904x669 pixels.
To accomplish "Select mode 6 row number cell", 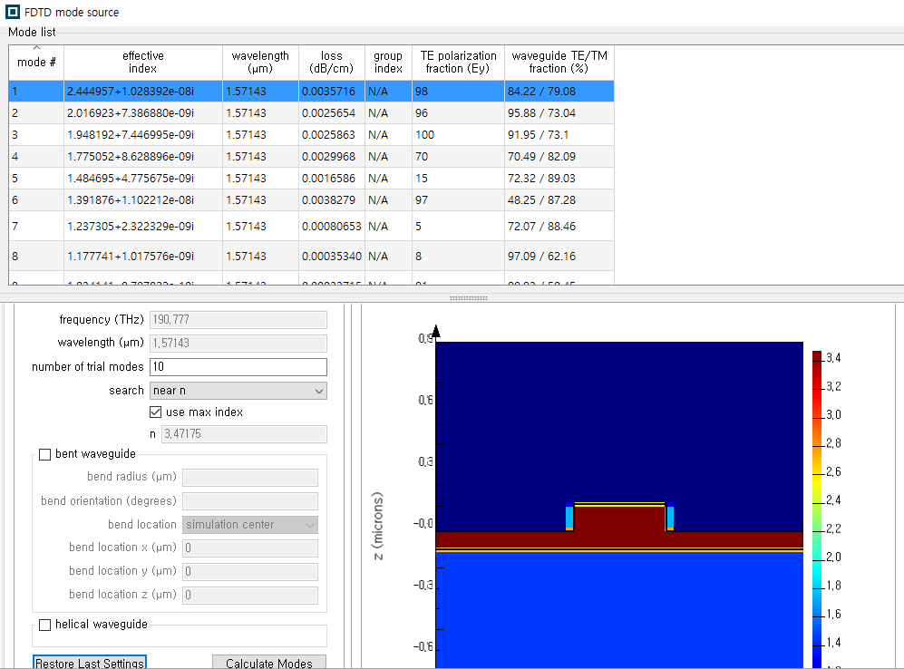I will point(36,200).
